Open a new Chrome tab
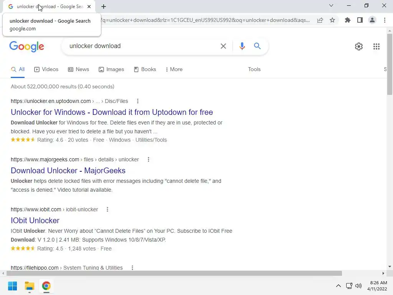Image resolution: width=393 pixels, height=295 pixels. tap(104, 7)
